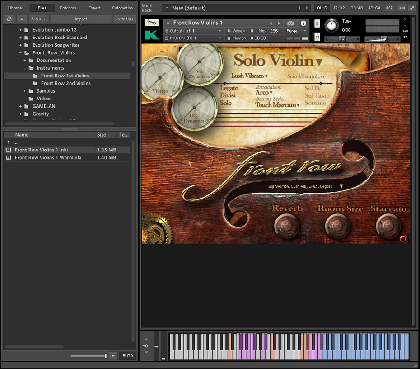Toggle the AUTO preview button

(x=127, y=355)
